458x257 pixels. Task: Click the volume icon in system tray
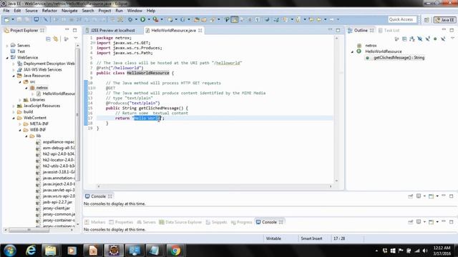click(425, 251)
